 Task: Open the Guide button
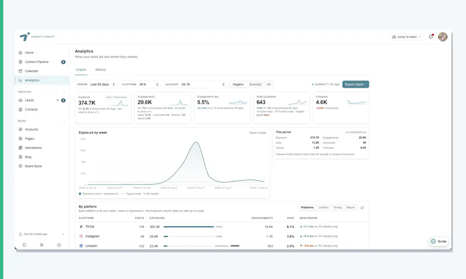439,241
